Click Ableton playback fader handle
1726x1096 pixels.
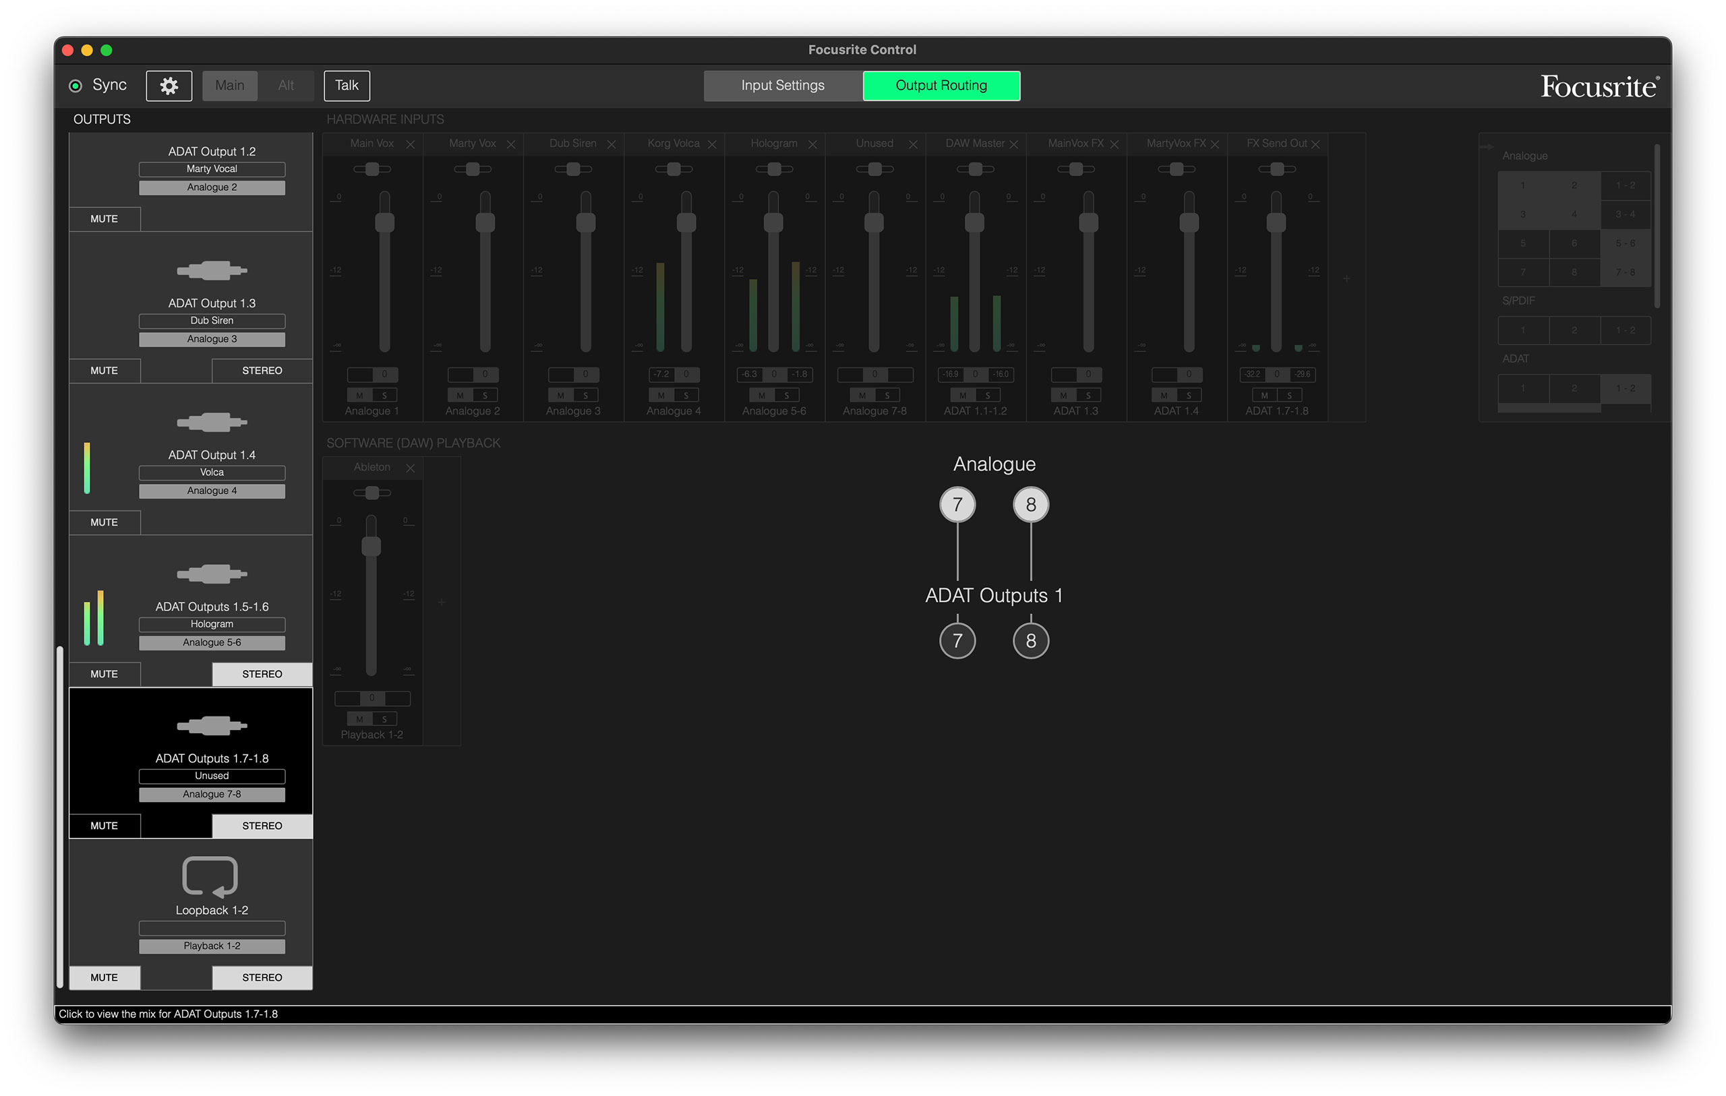coord(371,546)
